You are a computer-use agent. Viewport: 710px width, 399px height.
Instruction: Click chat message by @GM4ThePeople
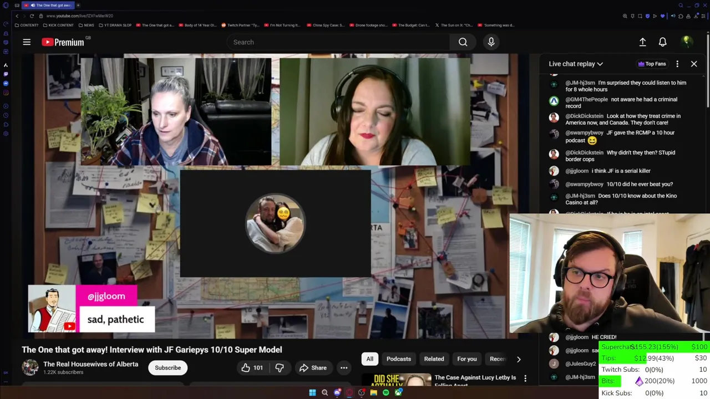click(x=621, y=103)
